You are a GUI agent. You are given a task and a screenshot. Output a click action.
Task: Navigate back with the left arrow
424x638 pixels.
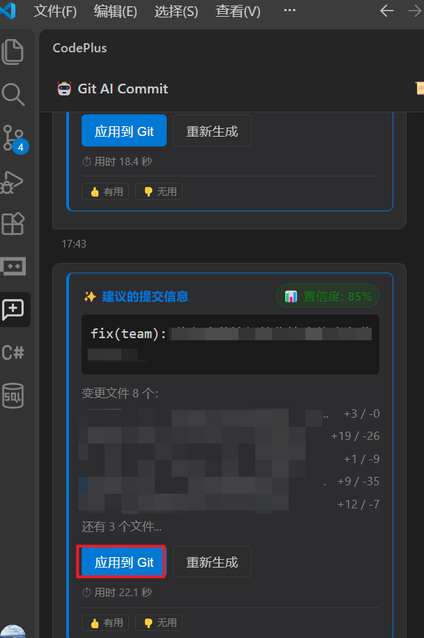(386, 11)
